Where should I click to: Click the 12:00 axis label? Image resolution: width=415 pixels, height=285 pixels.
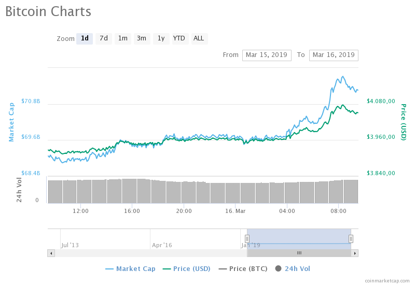(x=80, y=211)
